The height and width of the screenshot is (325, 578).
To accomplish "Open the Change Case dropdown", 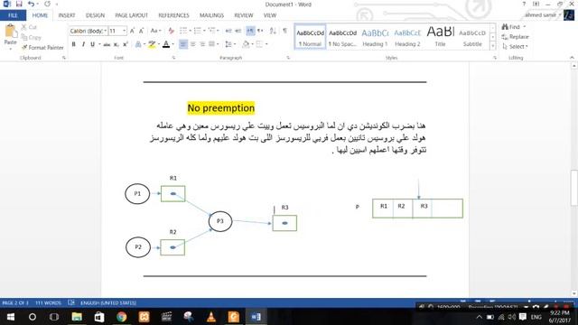I will tap(156, 31).
